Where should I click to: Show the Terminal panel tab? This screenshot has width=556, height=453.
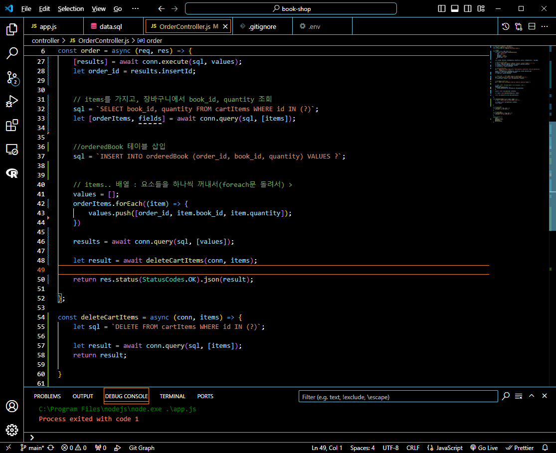173,396
